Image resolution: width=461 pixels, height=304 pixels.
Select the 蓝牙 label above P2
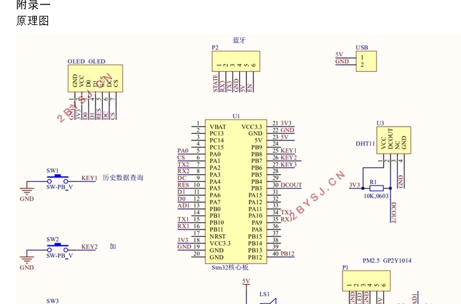239,40
